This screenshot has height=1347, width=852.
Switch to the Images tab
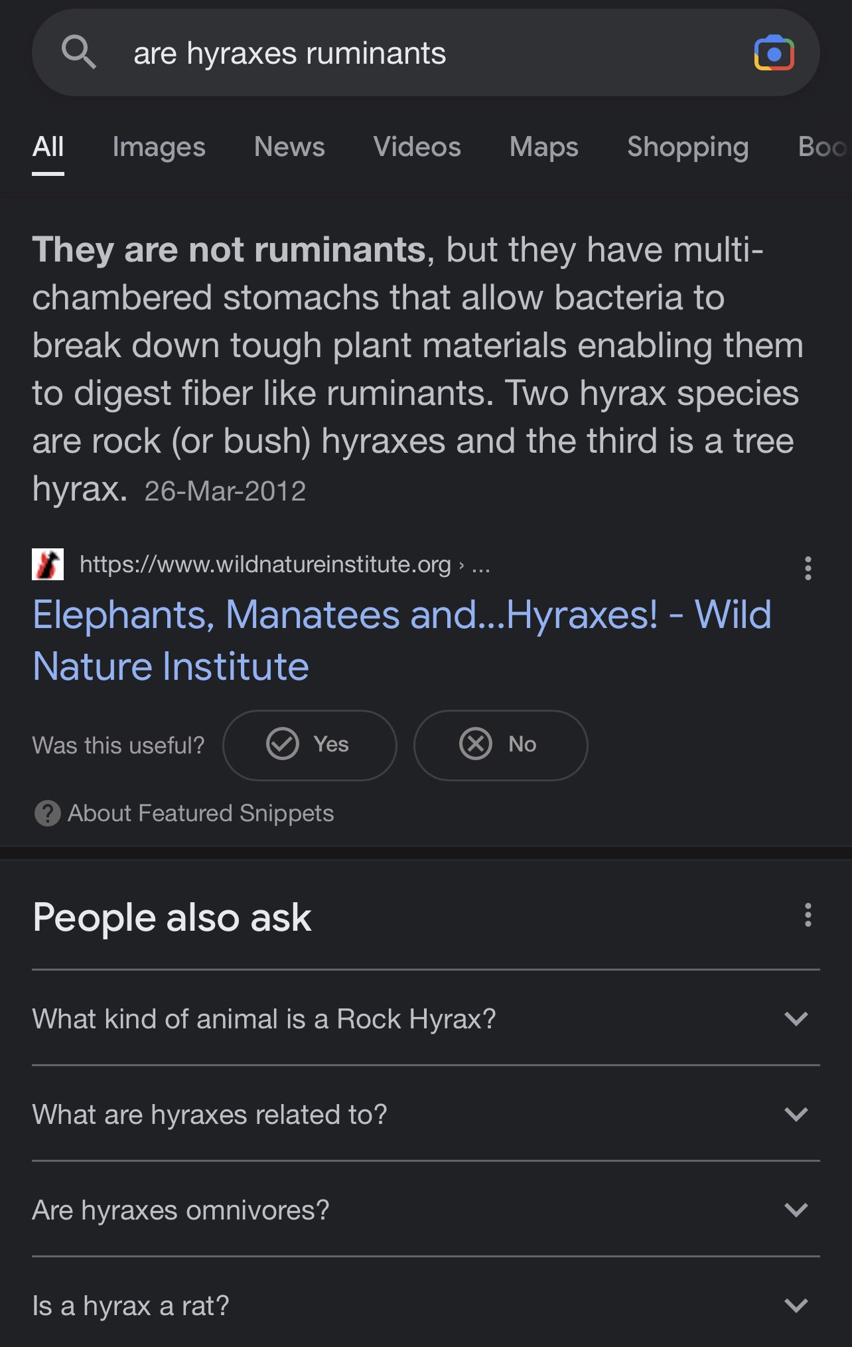tap(159, 147)
